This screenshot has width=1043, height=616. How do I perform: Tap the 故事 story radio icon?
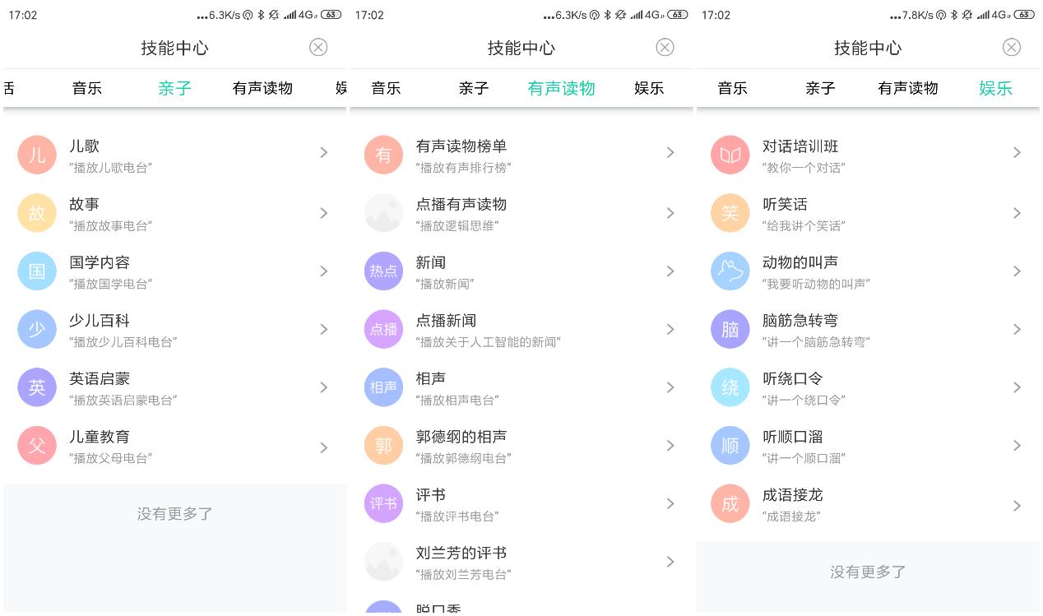tap(37, 213)
